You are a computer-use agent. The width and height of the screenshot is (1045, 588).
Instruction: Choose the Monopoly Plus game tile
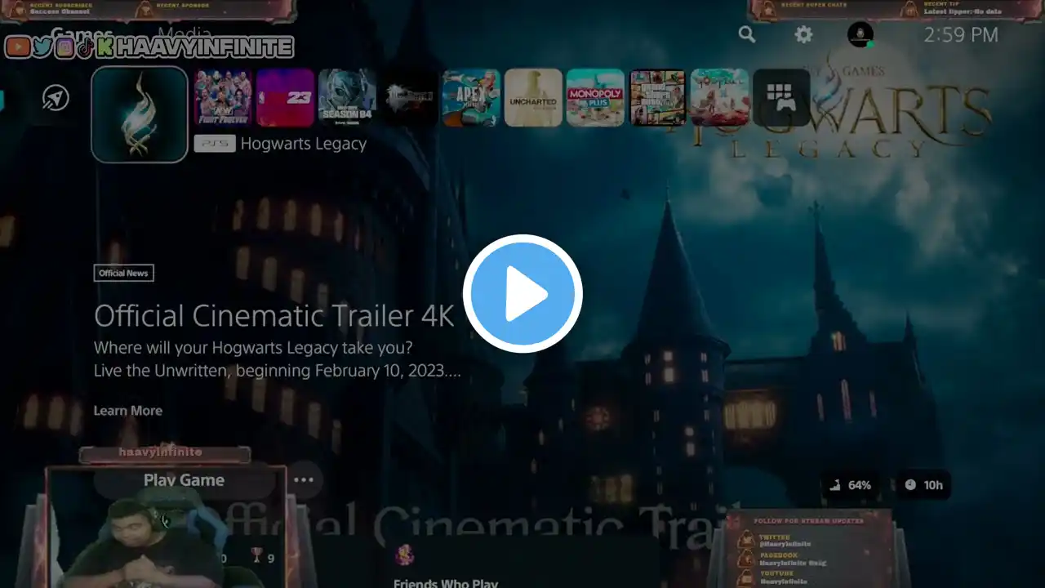tap(596, 98)
